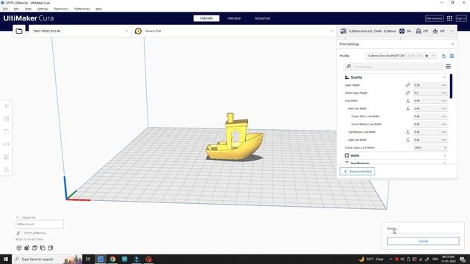The width and height of the screenshot is (470, 264).
Task: Click the adhesion Off icon
Action: click(x=435, y=31)
